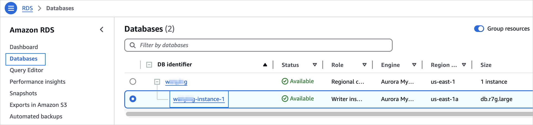Viewport: 533px width, 125px height.
Task: Collapse the cluster tree row
Action: (x=157, y=82)
